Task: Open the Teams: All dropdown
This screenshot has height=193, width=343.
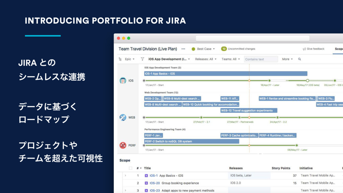Action: click(230, 59)
